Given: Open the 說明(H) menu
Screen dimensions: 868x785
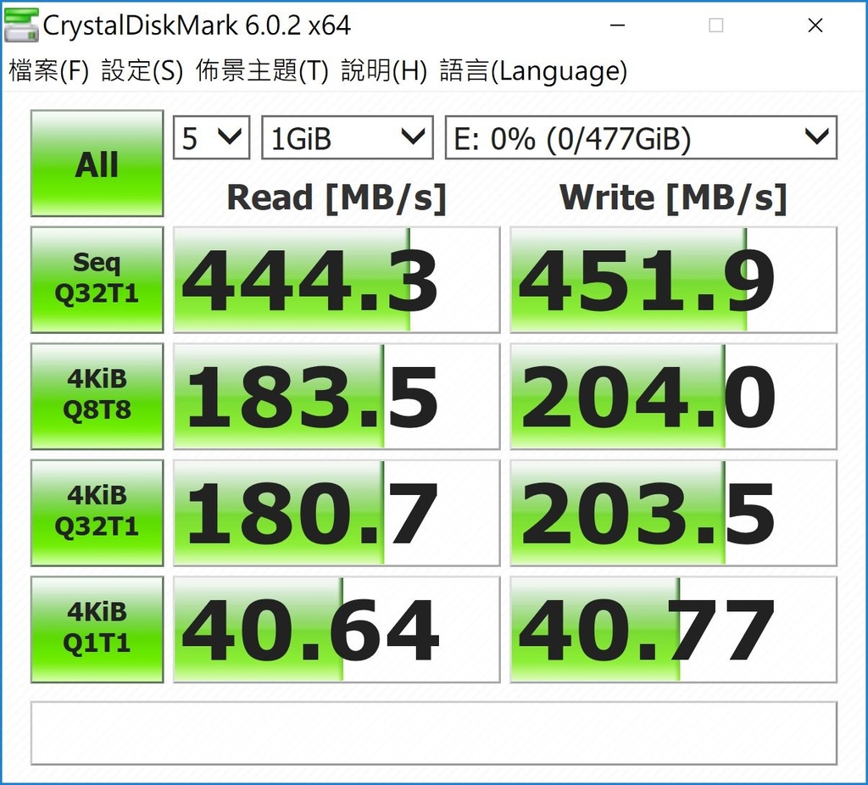Looking at the screenshot, I should click(384, 71).
